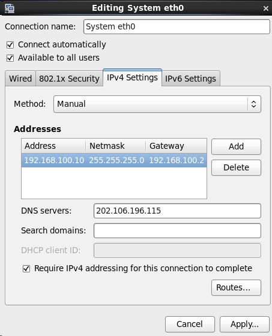Cancel the connection editing
Image resolution: width=272 pixels, height=336 pixels.
pos(190,324)
